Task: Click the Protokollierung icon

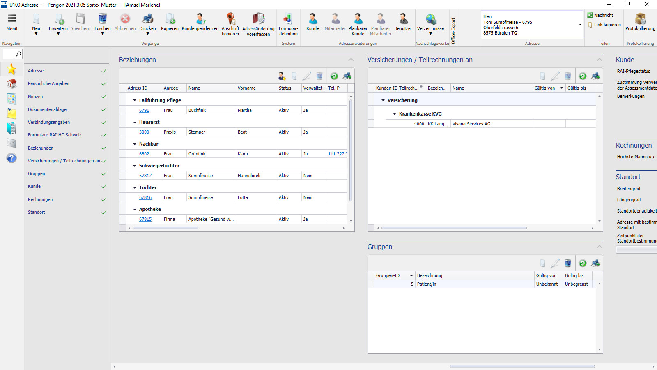Action: pyautogui.click(x=640, y=19)
